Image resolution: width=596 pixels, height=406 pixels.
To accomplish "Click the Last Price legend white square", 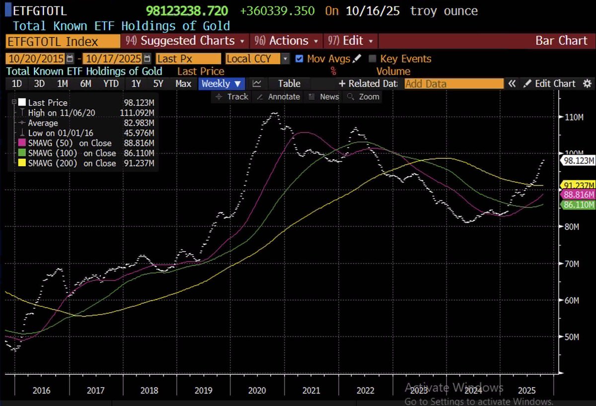I will point(22,103).
